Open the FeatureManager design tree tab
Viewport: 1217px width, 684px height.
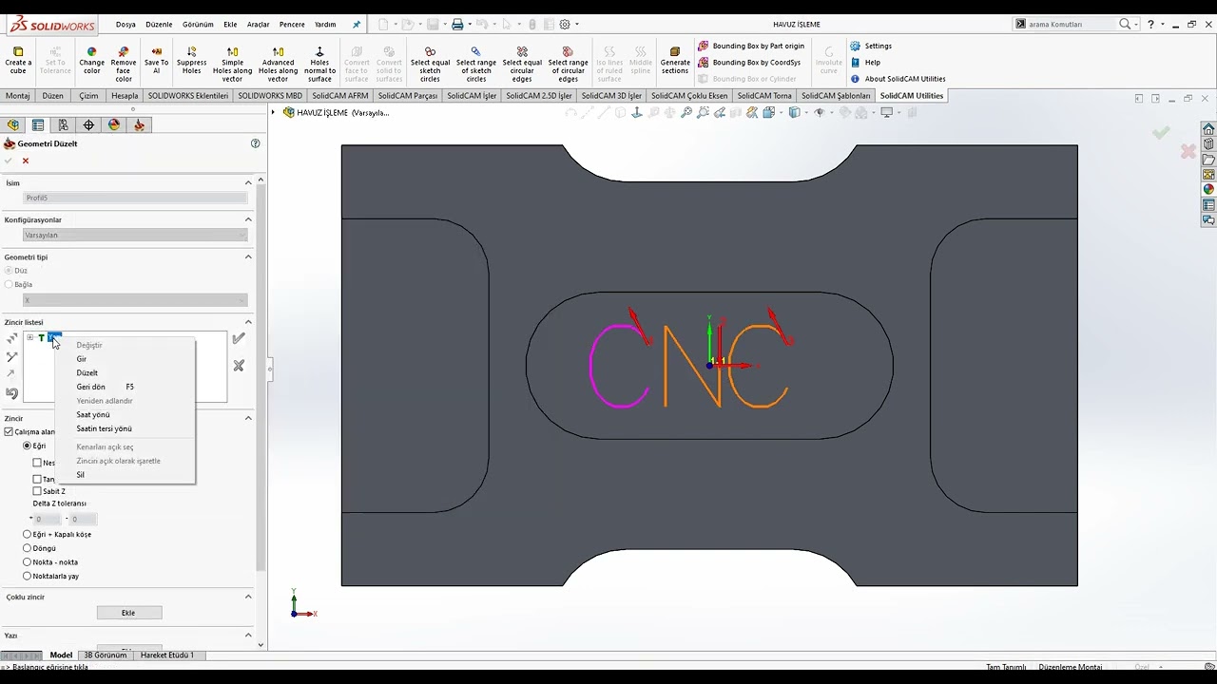(x=13, y=125)
